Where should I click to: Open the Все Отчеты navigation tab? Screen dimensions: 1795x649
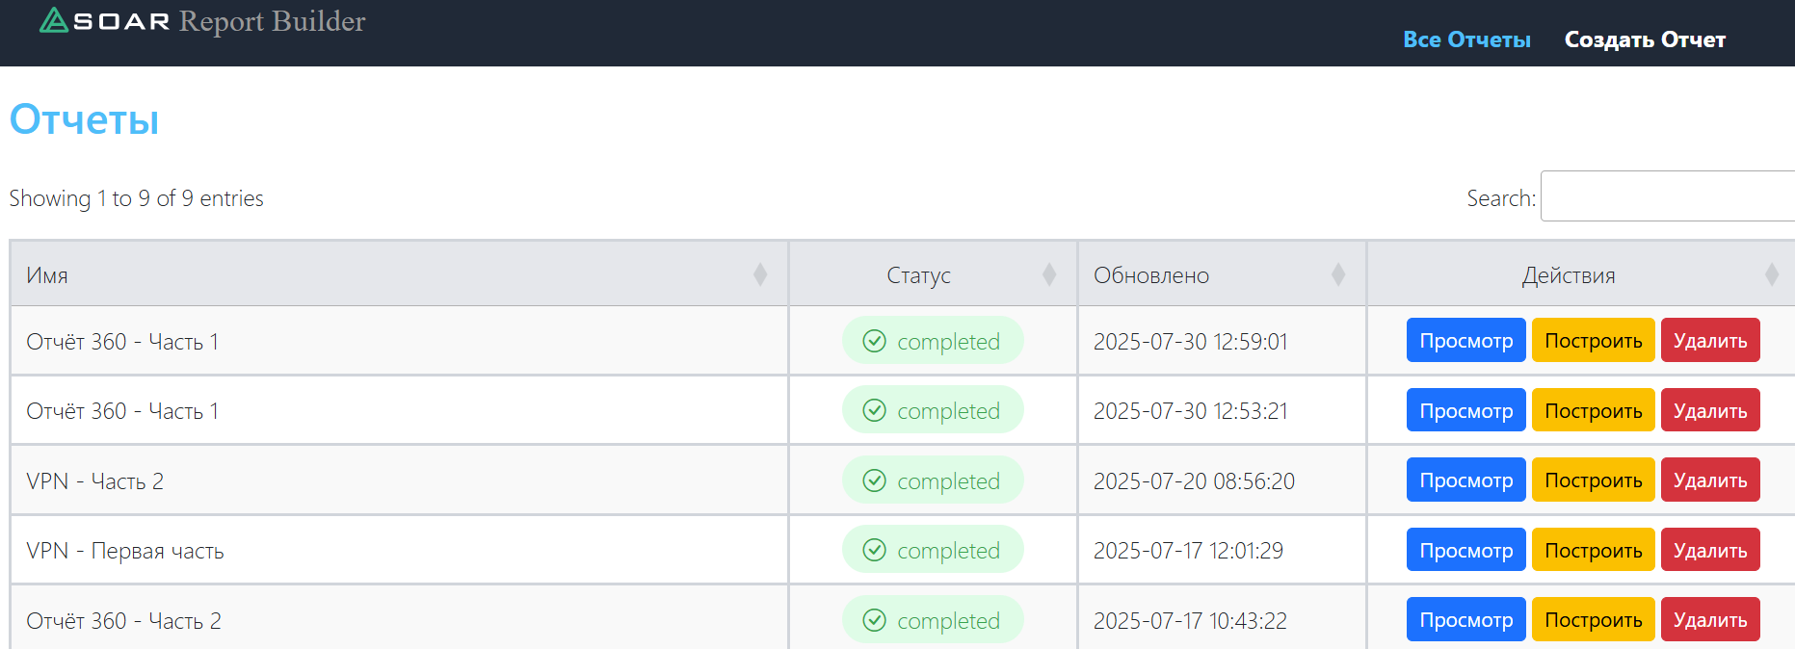coord(1465,39)
